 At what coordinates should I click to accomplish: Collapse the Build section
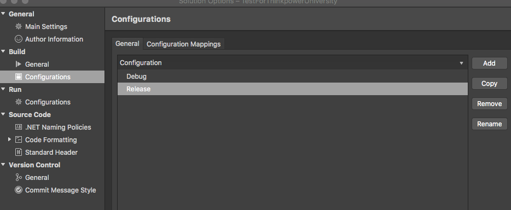click(3, 51)
